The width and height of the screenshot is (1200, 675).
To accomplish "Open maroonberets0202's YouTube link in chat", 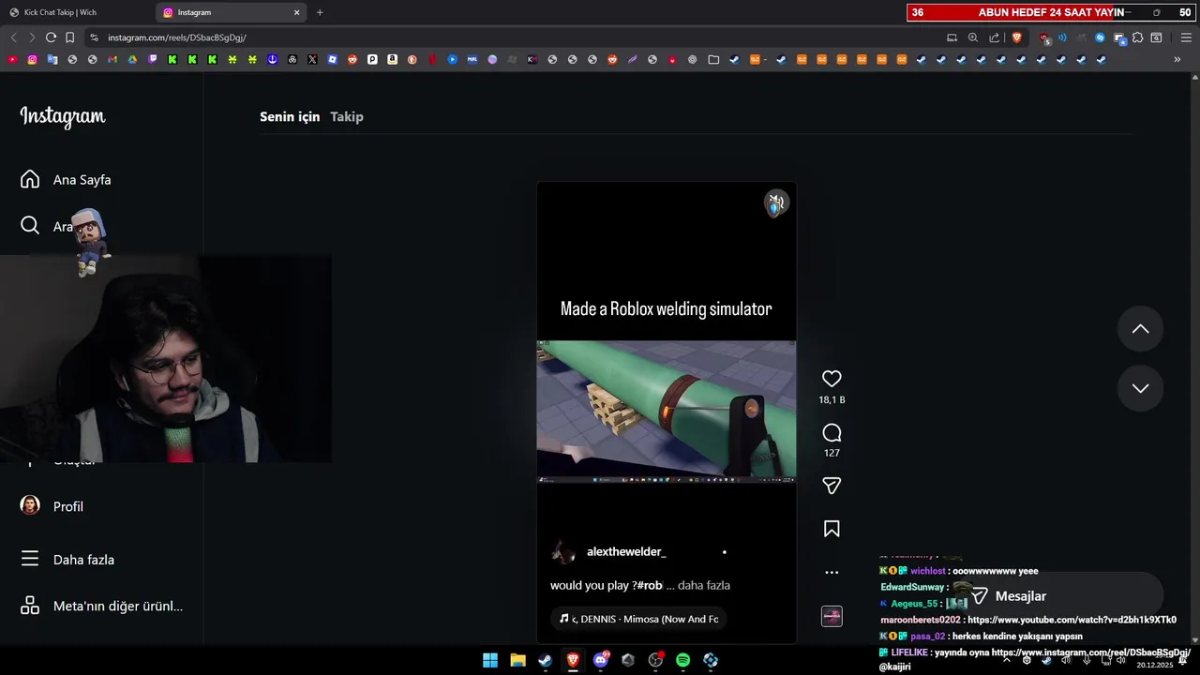I will (x=1072, y=620).
